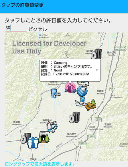Select the tunnel with trees icon
The height and width of the screenshot is (167, 128).
44,137
